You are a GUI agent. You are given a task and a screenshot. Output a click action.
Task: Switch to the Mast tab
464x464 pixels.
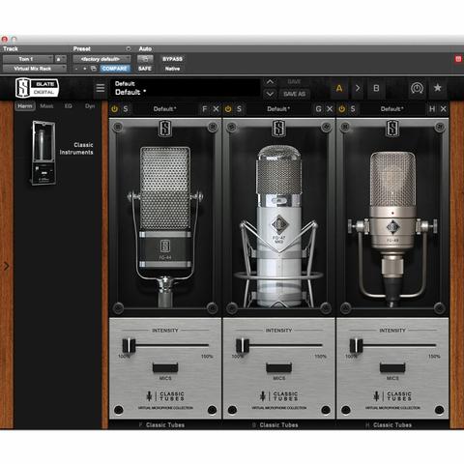pos(46,106)
